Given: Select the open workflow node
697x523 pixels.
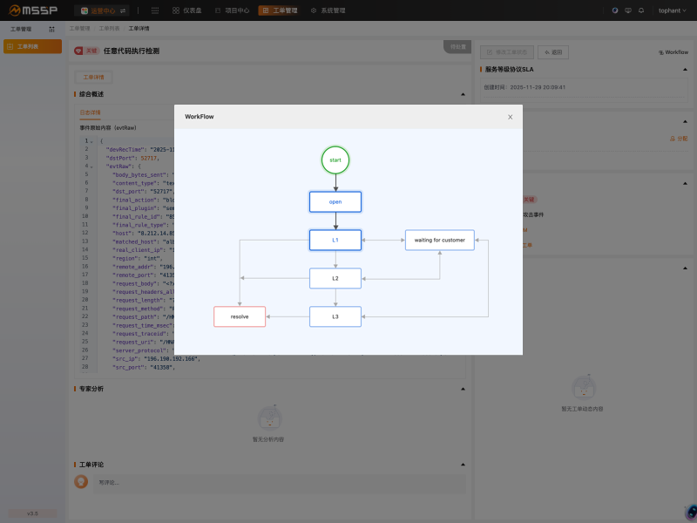Looking at the screenshot, I should click(x=335, y=201).
